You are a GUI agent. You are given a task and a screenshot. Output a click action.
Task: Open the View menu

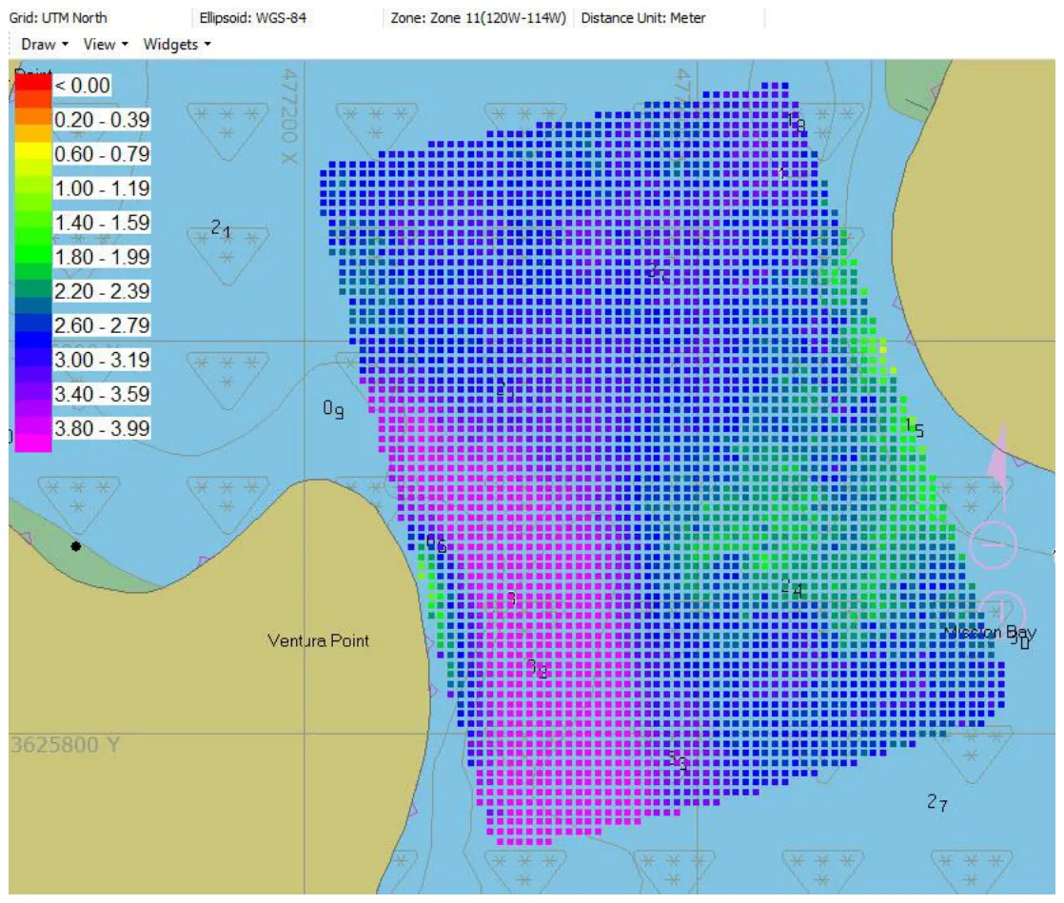[106, 45]
